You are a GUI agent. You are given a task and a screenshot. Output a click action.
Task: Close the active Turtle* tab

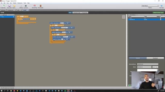click(28, 10)
